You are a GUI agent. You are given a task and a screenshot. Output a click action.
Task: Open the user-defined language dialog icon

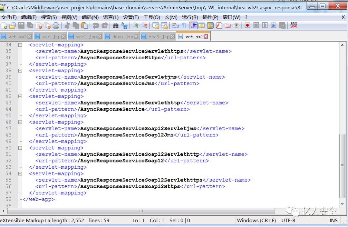[x=201, y=25]
